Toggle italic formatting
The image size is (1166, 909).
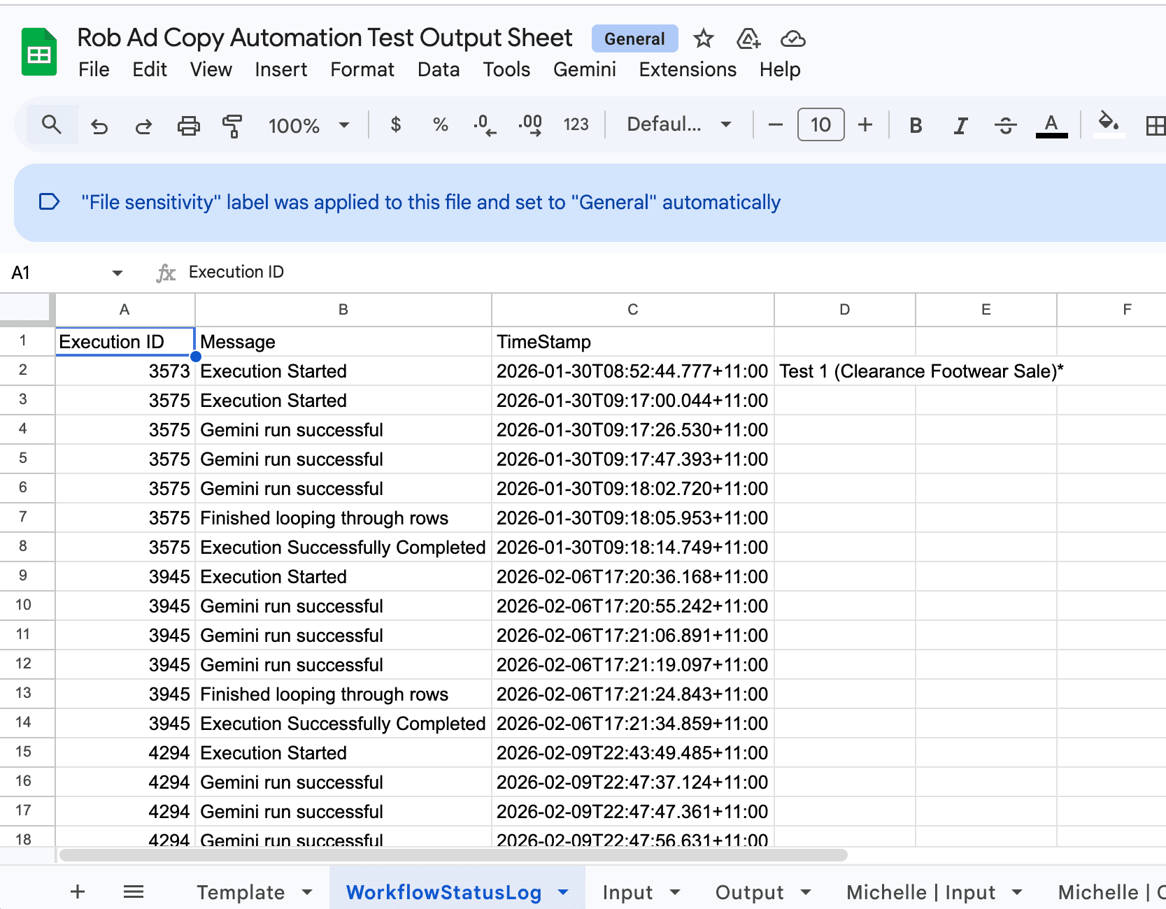(x=960, y=126)
